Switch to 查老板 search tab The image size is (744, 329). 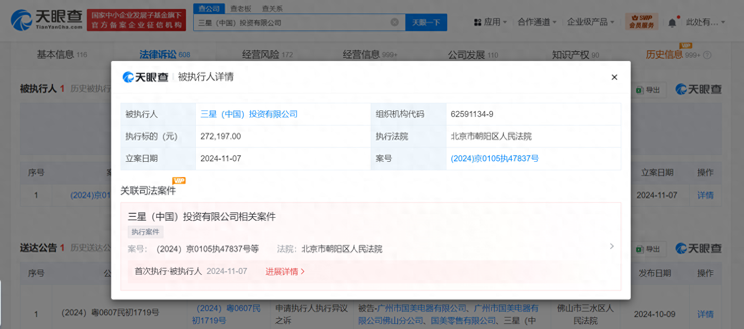click(x=241, y=9)
